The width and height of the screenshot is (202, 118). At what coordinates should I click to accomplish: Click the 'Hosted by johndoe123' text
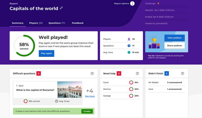click(x=156, y=23)
